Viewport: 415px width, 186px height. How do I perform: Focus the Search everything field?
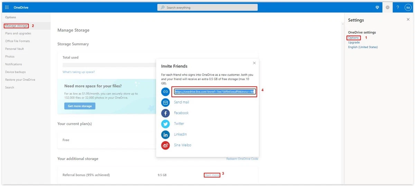point(207,7)
